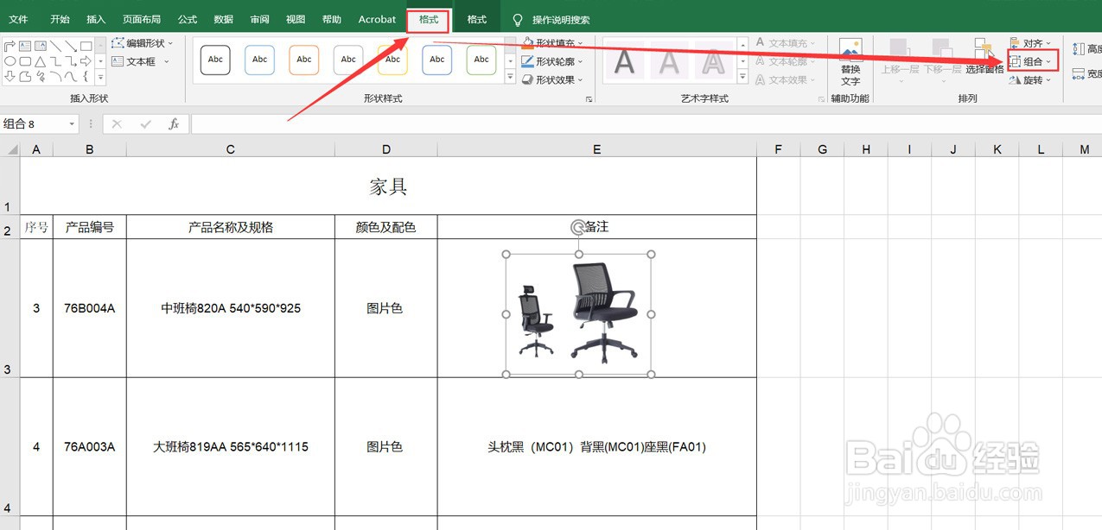The width and height of the screenshot is (1102, 530).
Task: Apply the black outline Abc shape style
Action: [x=215, y=60]
